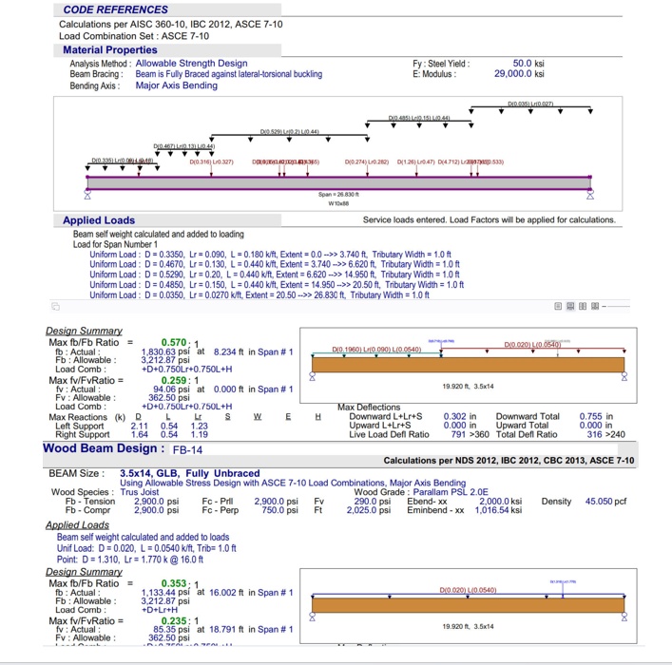Click 'Beam is Fully Braced against lateral-torsional buckling'
This screenshot has height=665, width=672.
pyautogui.click(x=229, y=74)
